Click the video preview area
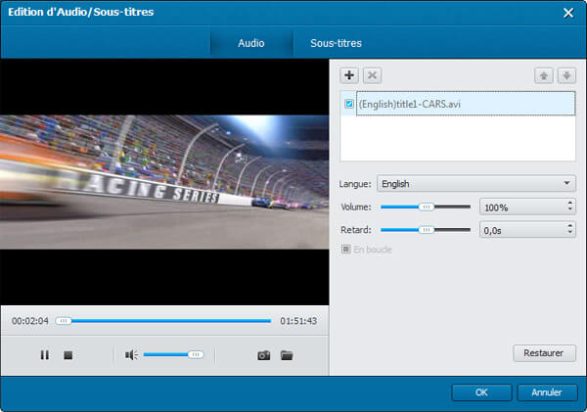The height and width of the screenshot is (412, 587). coord(164,182)
